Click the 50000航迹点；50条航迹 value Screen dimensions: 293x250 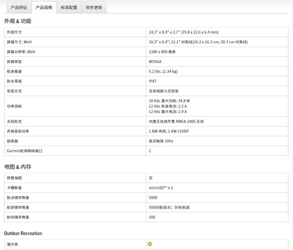click(169, 207)
